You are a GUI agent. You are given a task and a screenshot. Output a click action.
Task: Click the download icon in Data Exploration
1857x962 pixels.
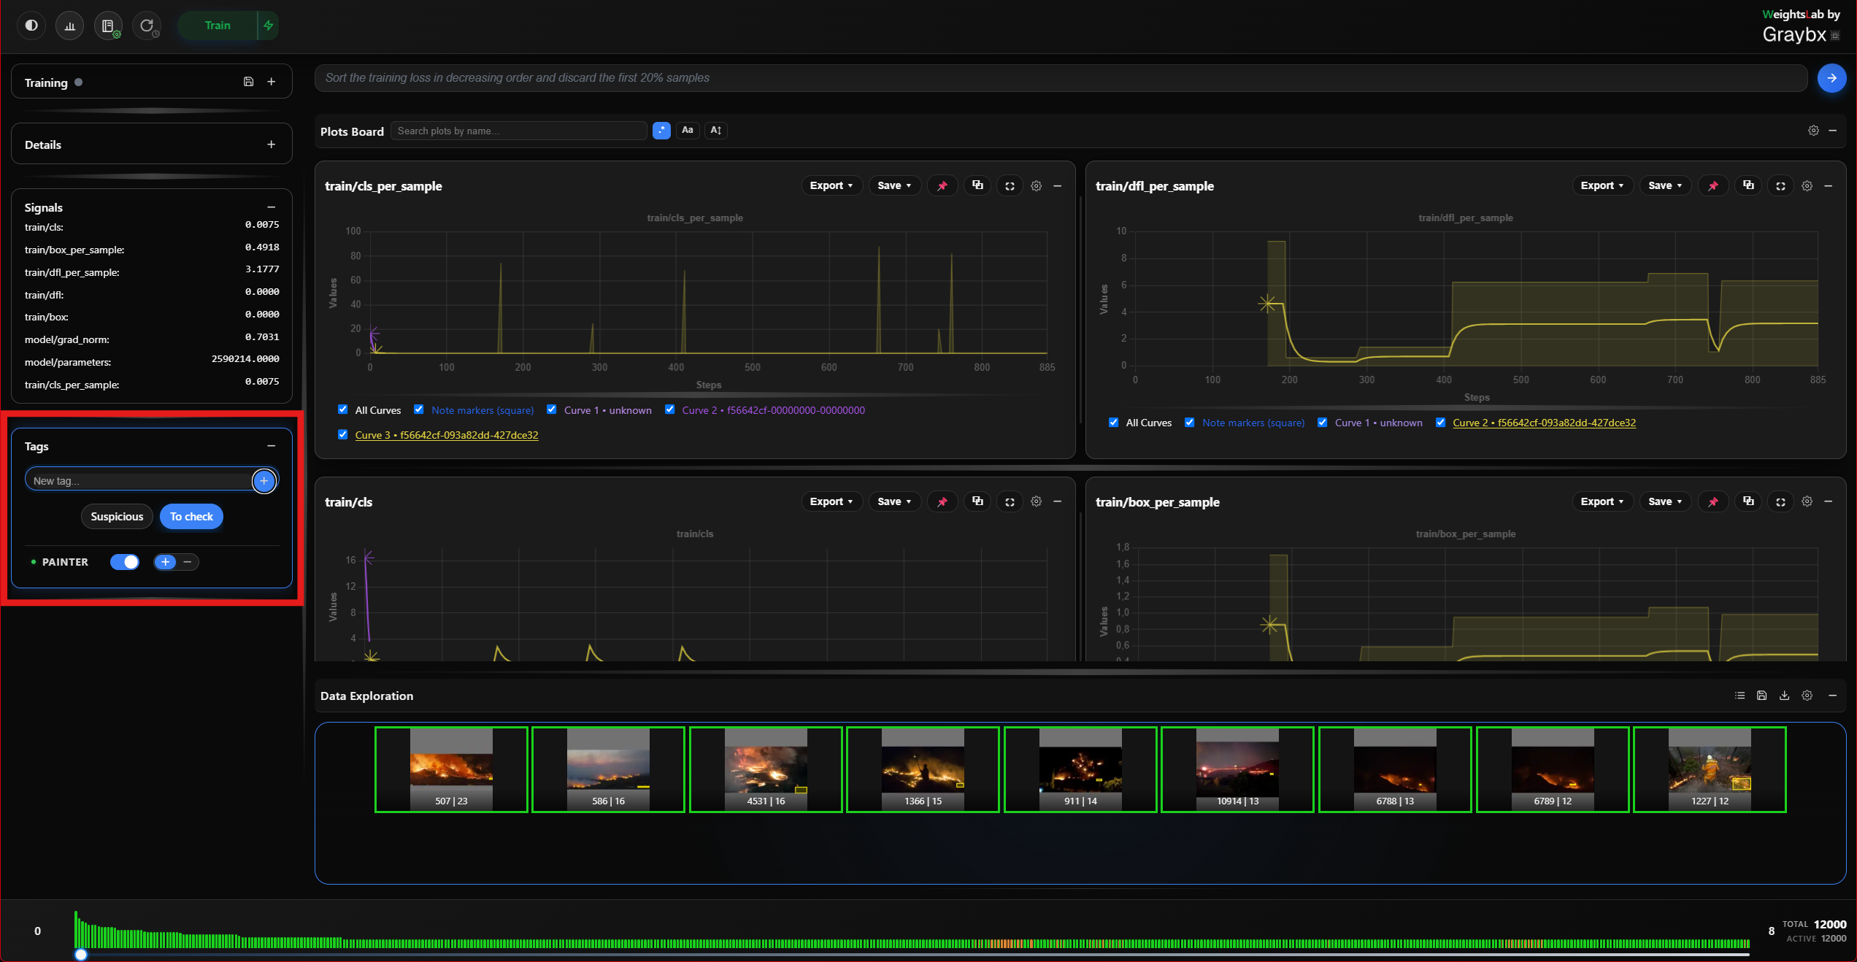(x=1784, y=696)
